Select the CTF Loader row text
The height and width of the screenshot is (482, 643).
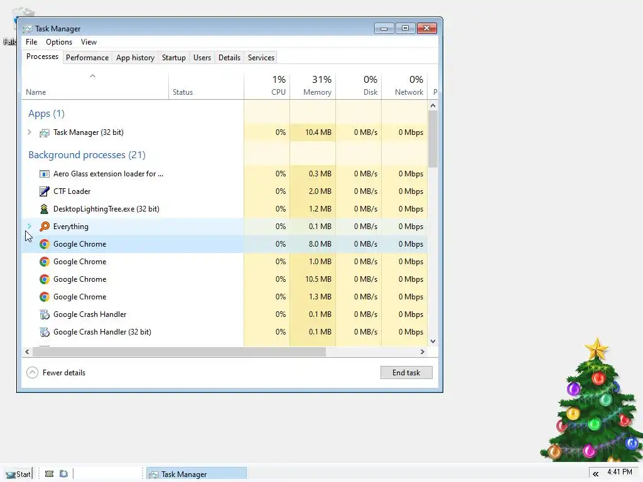72,191
